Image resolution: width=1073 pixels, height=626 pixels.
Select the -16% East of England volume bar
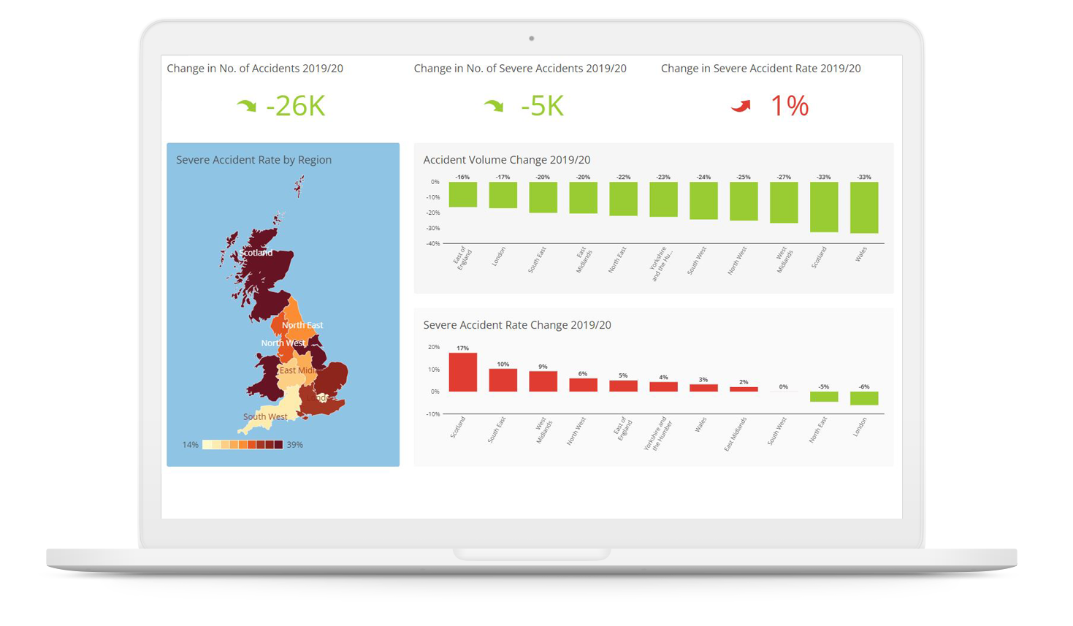[462, 194]
